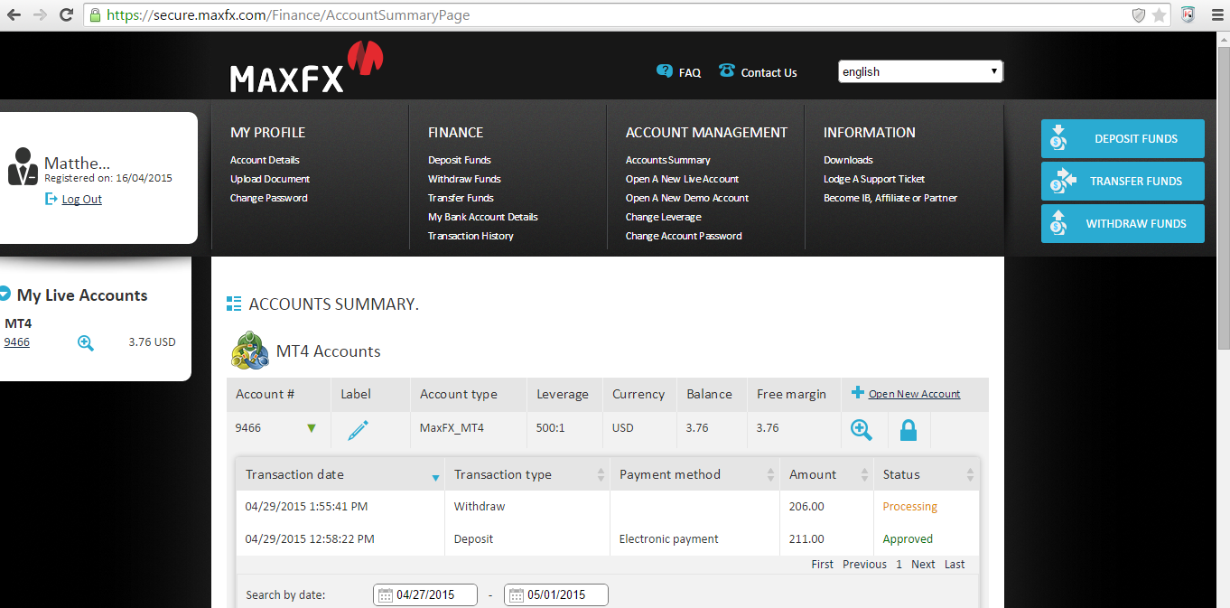Open the red extension icon in browser toolbar
1230x608 pixels.
click(1188, 15)
